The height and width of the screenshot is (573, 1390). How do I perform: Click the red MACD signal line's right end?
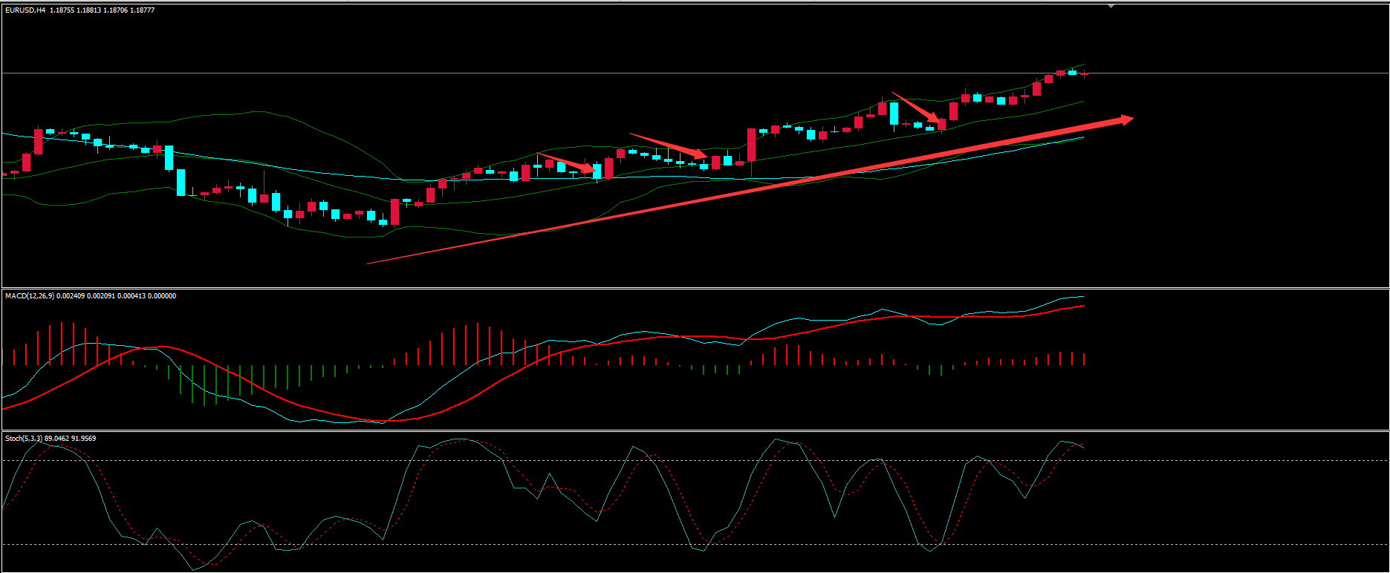click(x=1082, y=306)
